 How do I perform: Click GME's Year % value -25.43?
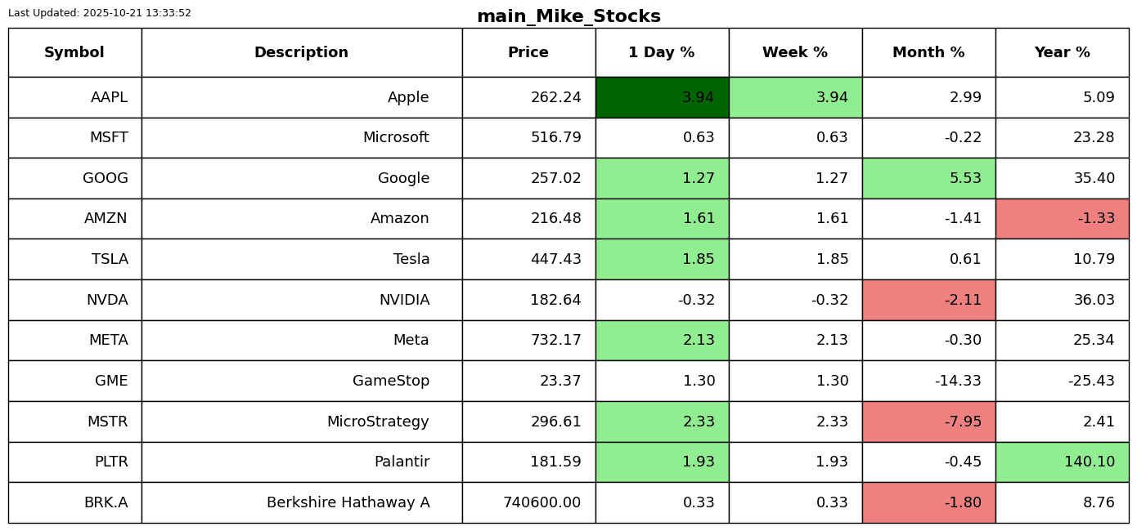(x=1062, y=381)
